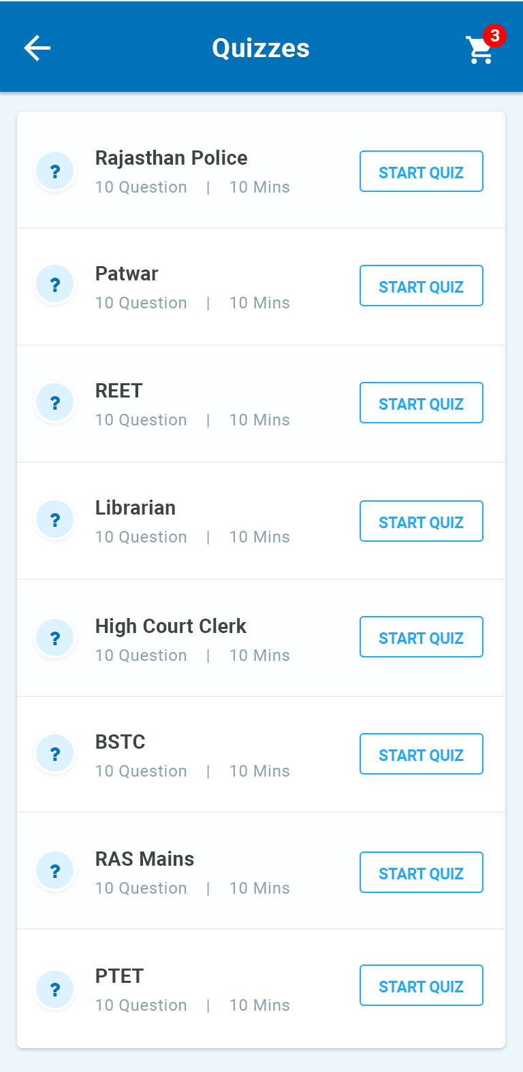Launch the Librarian quiz

421,522
